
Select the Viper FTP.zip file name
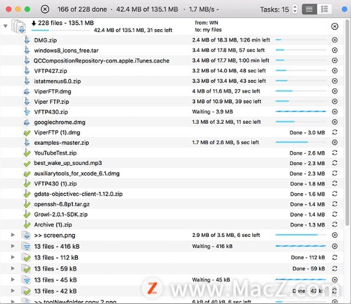[x=51, y=102]
